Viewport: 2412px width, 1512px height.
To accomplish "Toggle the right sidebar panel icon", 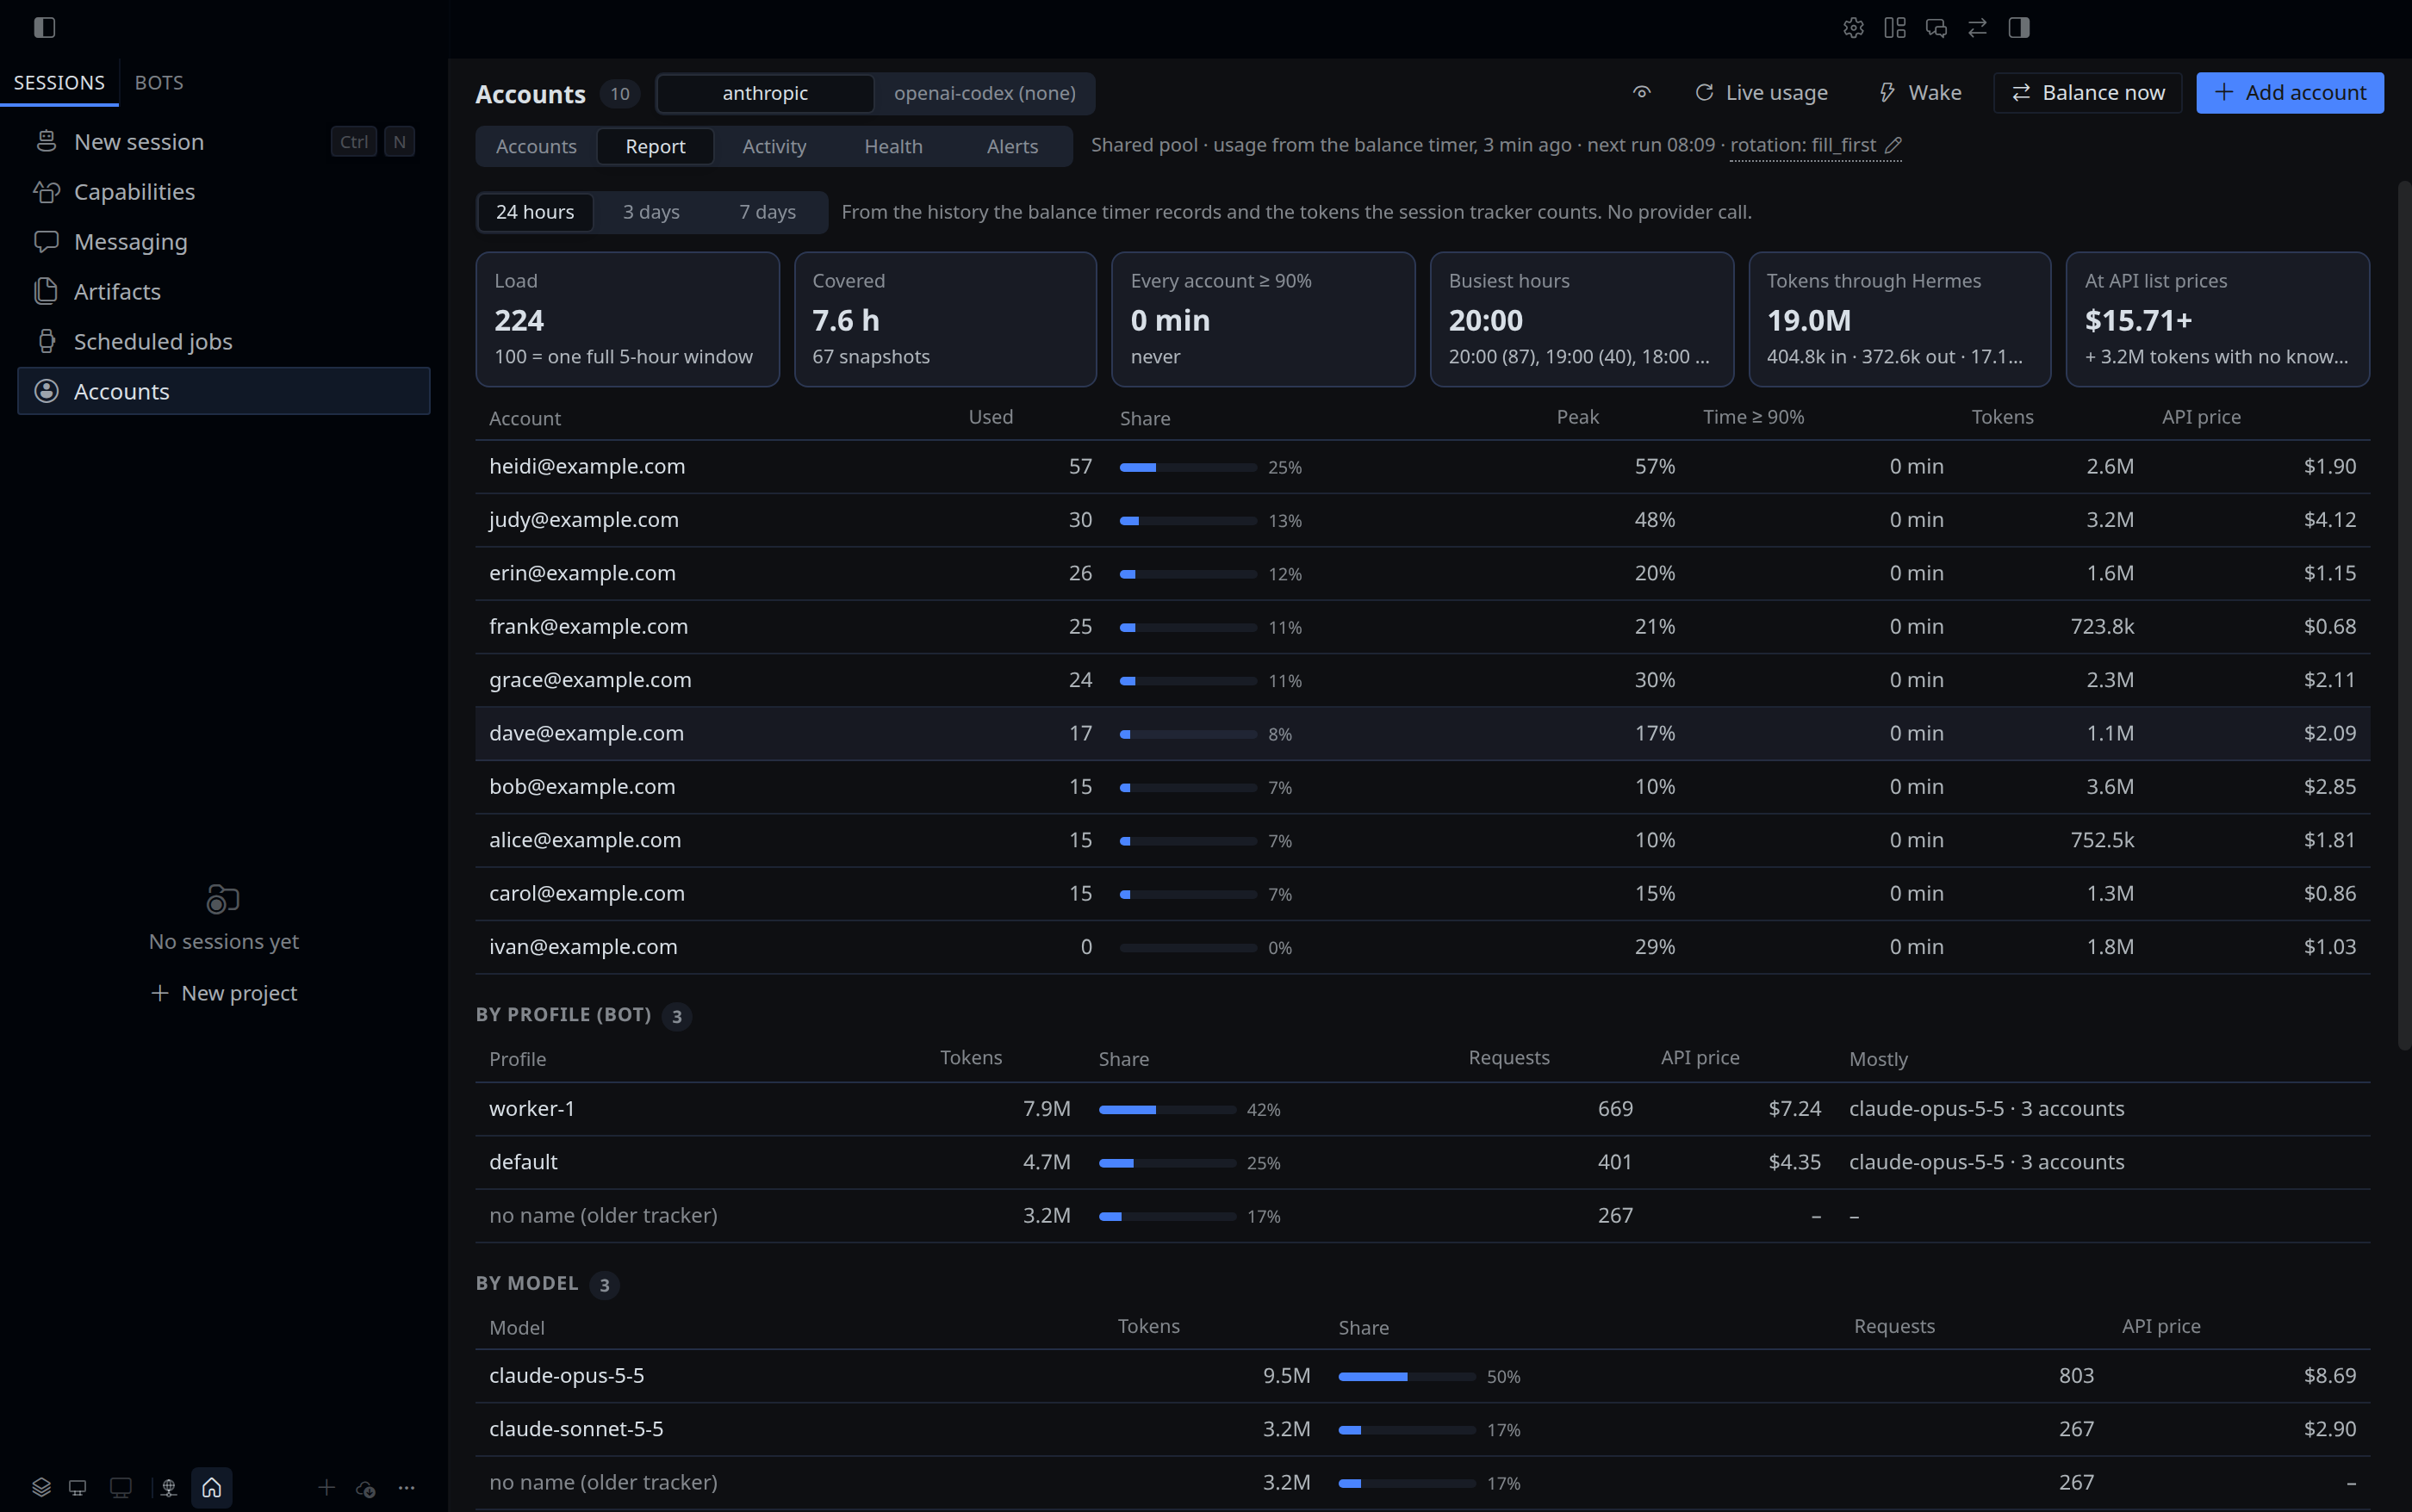I will click(2019, 28).
